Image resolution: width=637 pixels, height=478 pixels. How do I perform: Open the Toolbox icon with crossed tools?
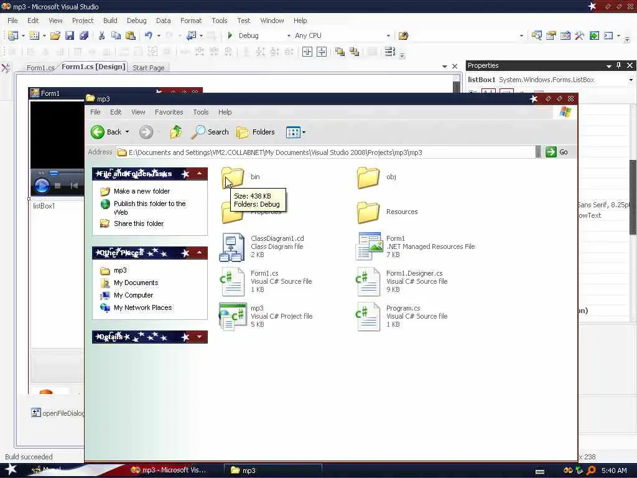579,35
